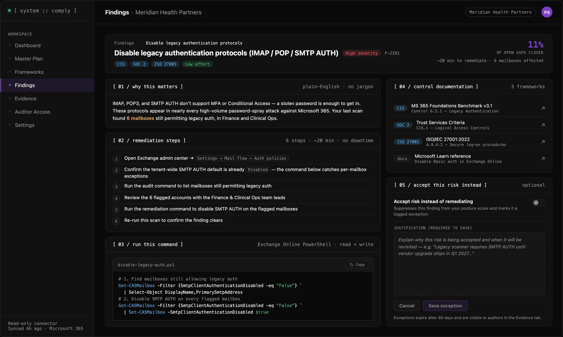Click step 4 Review the 6 flagged accounts

tap(243, 198)
